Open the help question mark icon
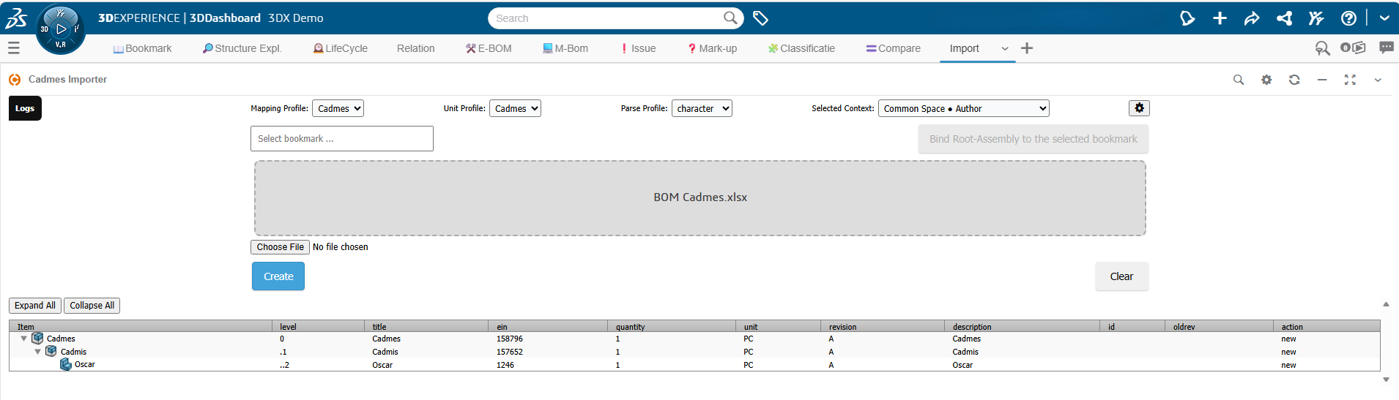This screenshot has width=1399, height=400. coord(1348,18)
